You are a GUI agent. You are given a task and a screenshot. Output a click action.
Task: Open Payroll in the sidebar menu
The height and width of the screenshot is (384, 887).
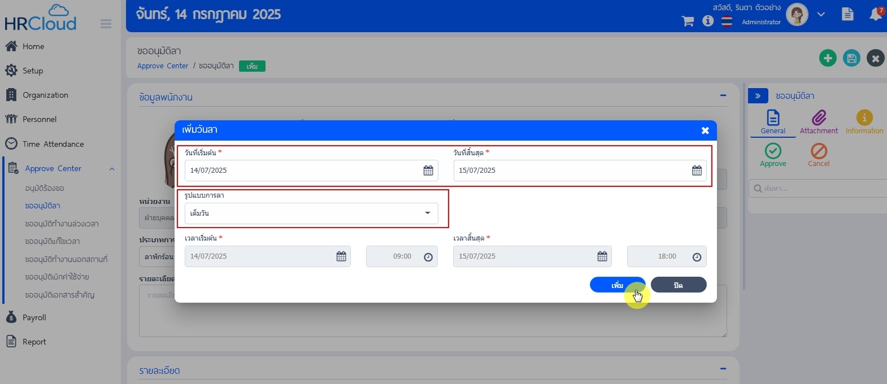34,317
